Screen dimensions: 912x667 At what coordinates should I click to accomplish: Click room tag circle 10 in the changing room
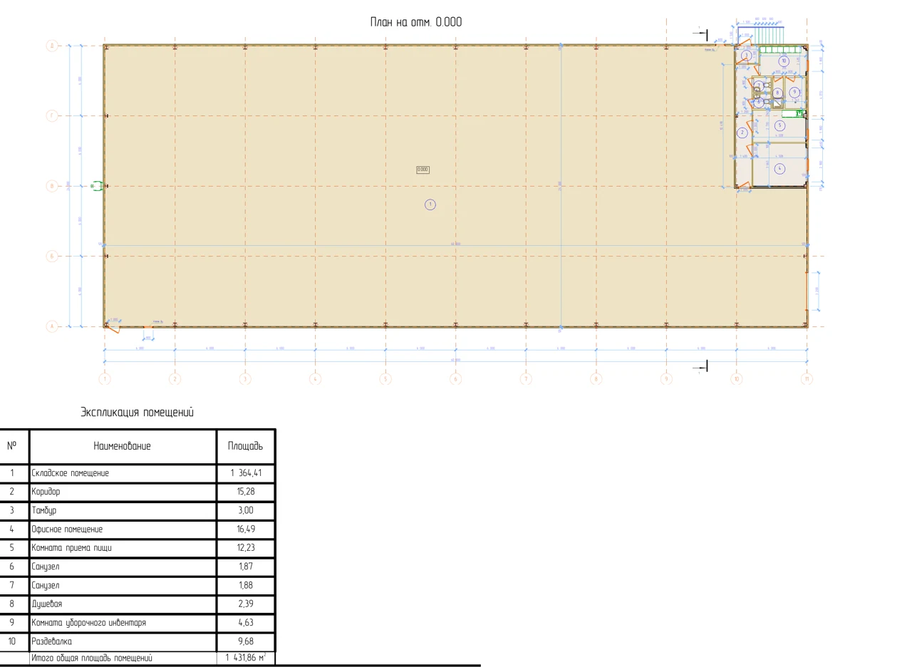point(784,61)
